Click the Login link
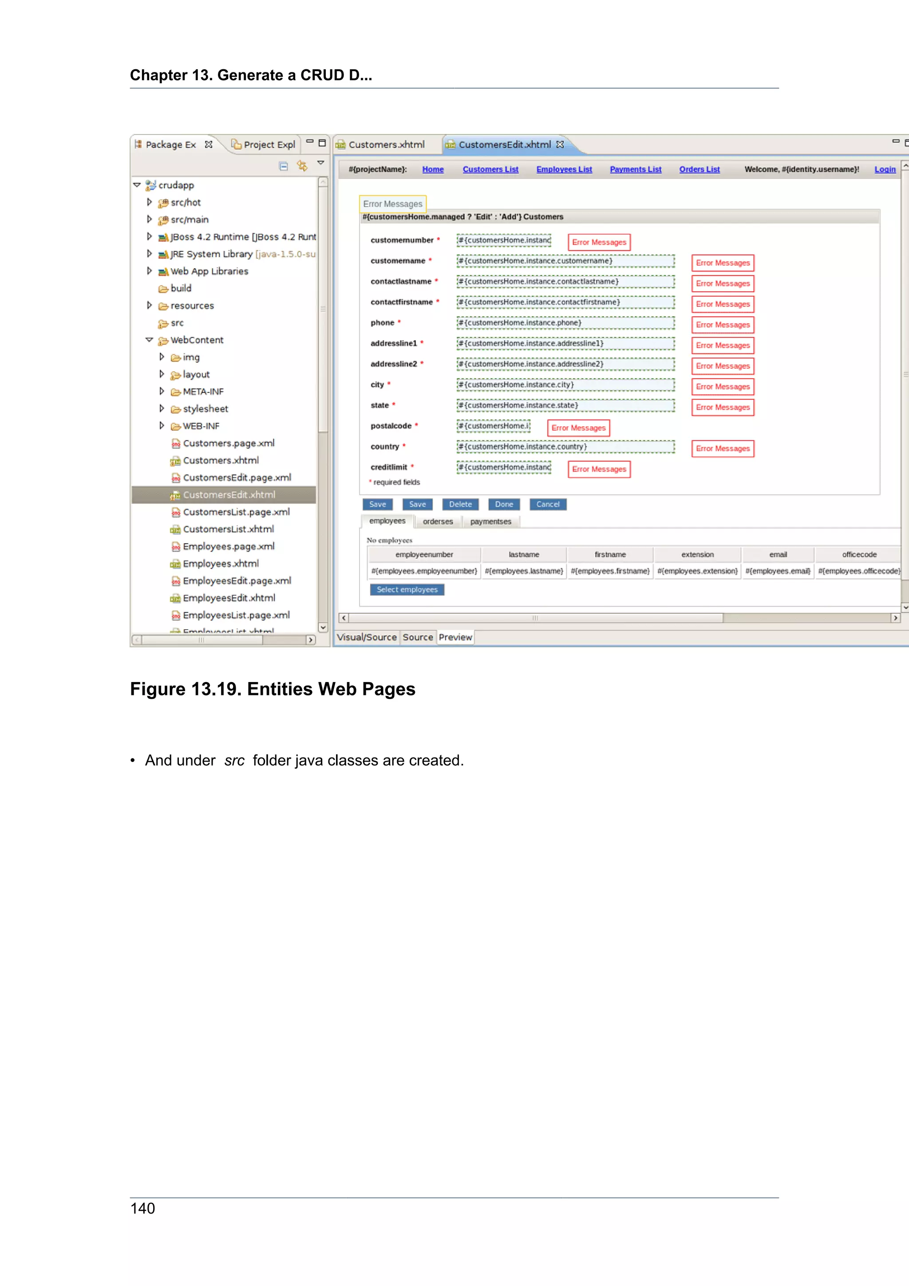The image size is (909, 1286). (885, 169)
